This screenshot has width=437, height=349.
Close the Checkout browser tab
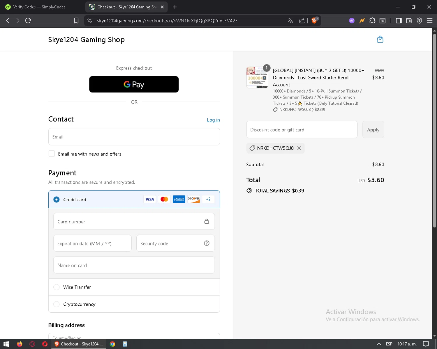pyautogui.click(x=162, y=7)
